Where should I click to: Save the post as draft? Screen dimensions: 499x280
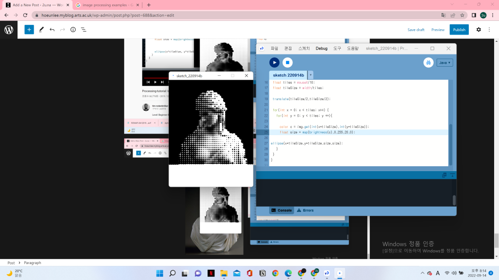pos(416,30)
